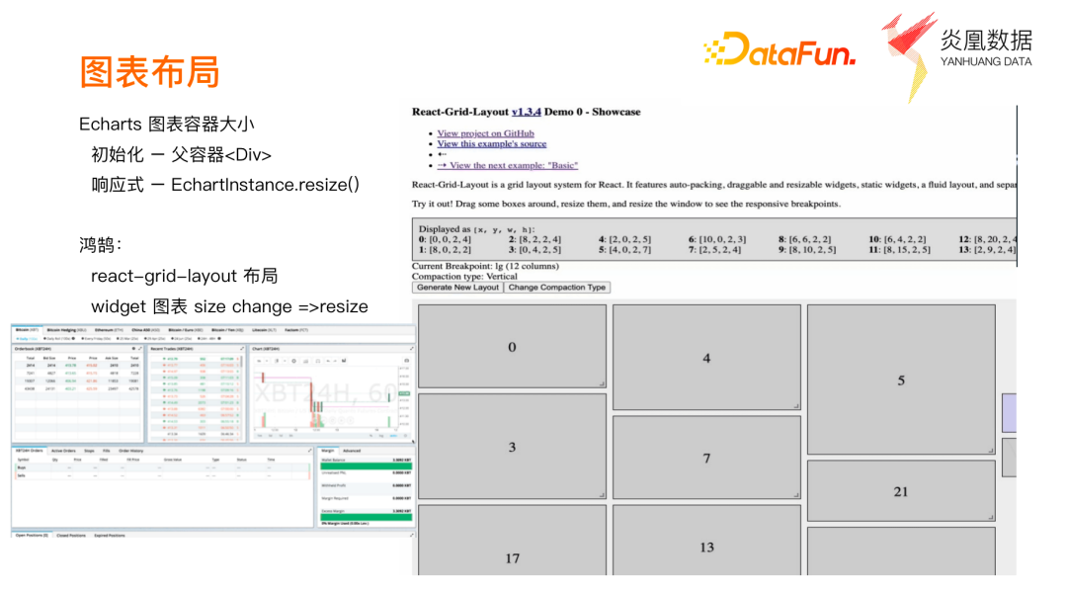
Task: Click the chart screenshot camera icon
Action: 407,361
